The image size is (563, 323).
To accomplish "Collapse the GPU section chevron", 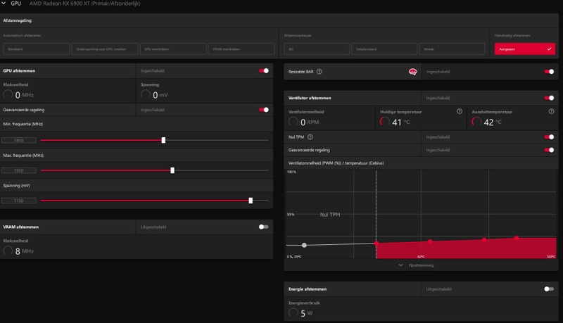I will tap(4, 4).
